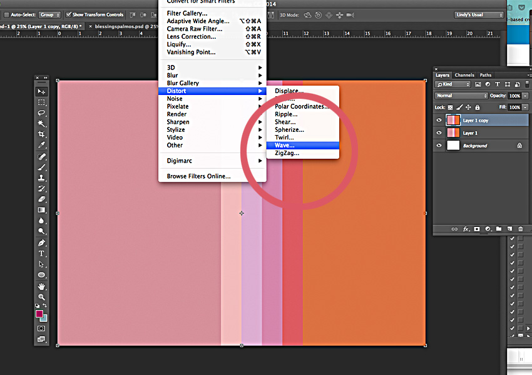Create a new group with folder icon

tap(499, 229)
